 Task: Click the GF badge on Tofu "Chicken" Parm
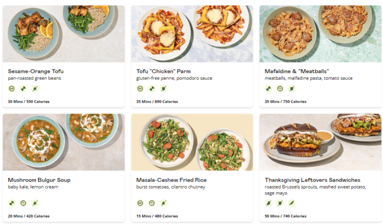click(x=140, y=89)
